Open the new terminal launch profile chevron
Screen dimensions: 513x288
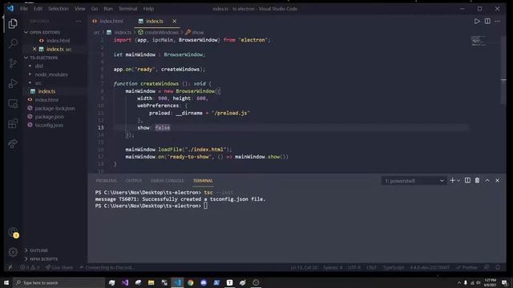(458, 181)
